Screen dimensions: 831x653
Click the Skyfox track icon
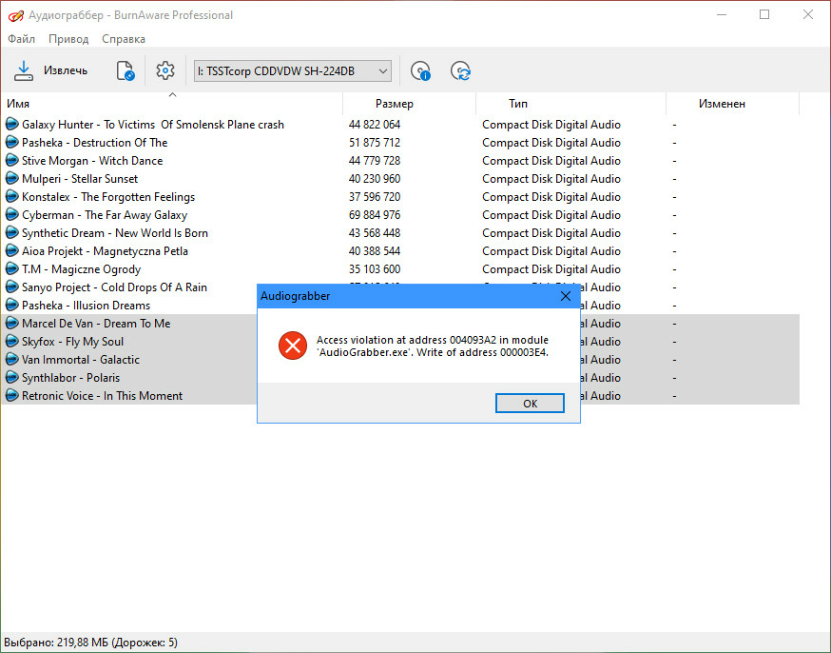[11, 341]
